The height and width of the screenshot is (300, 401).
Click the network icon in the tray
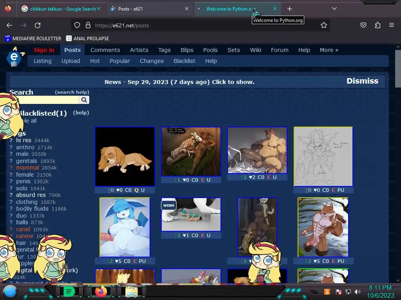pos(348,291)
